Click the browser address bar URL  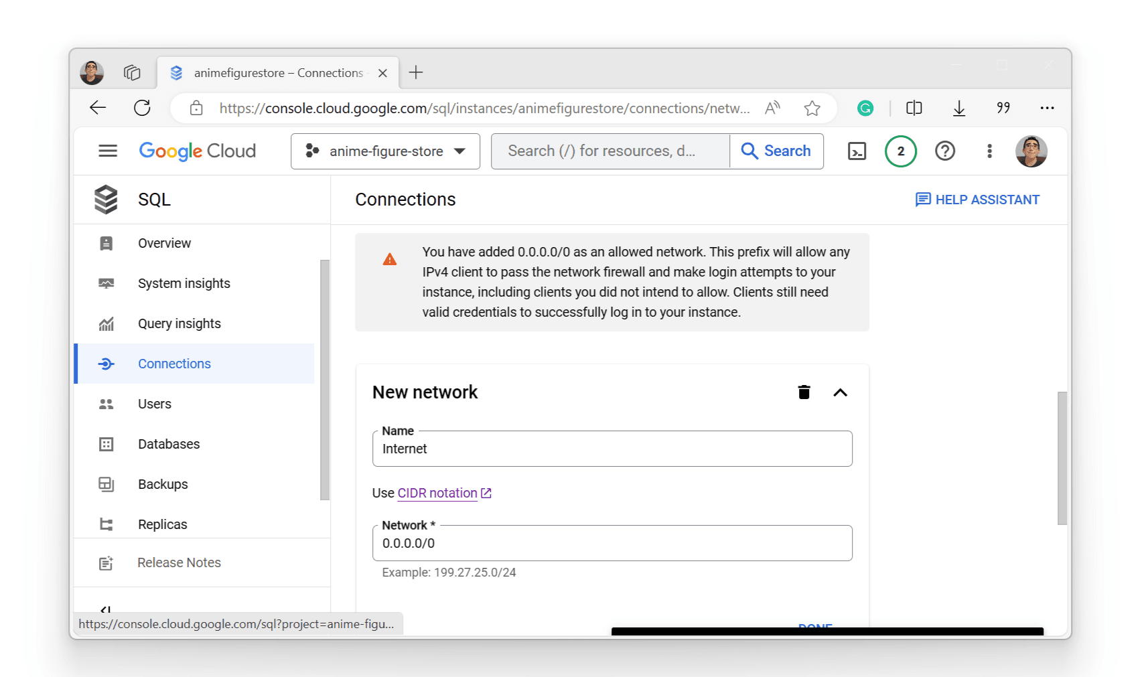[x=485, y=108]
